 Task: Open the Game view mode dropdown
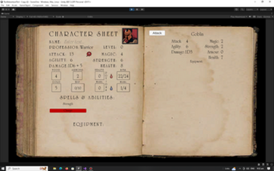click(8, 17)
